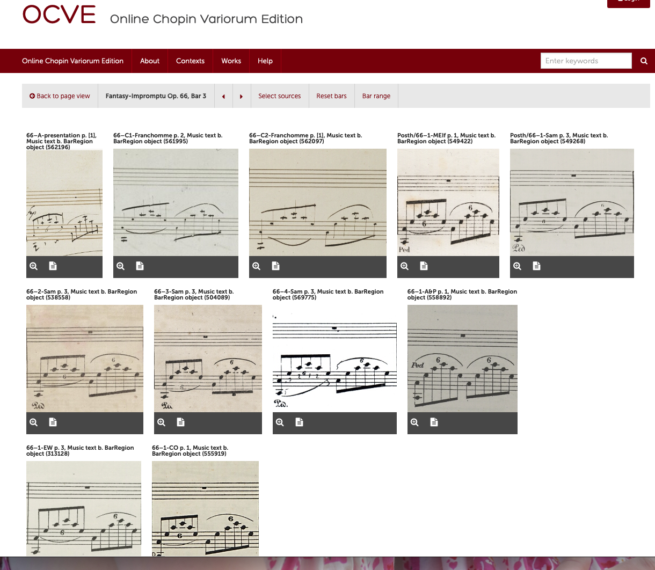Click Select sources button

point(280,96)
